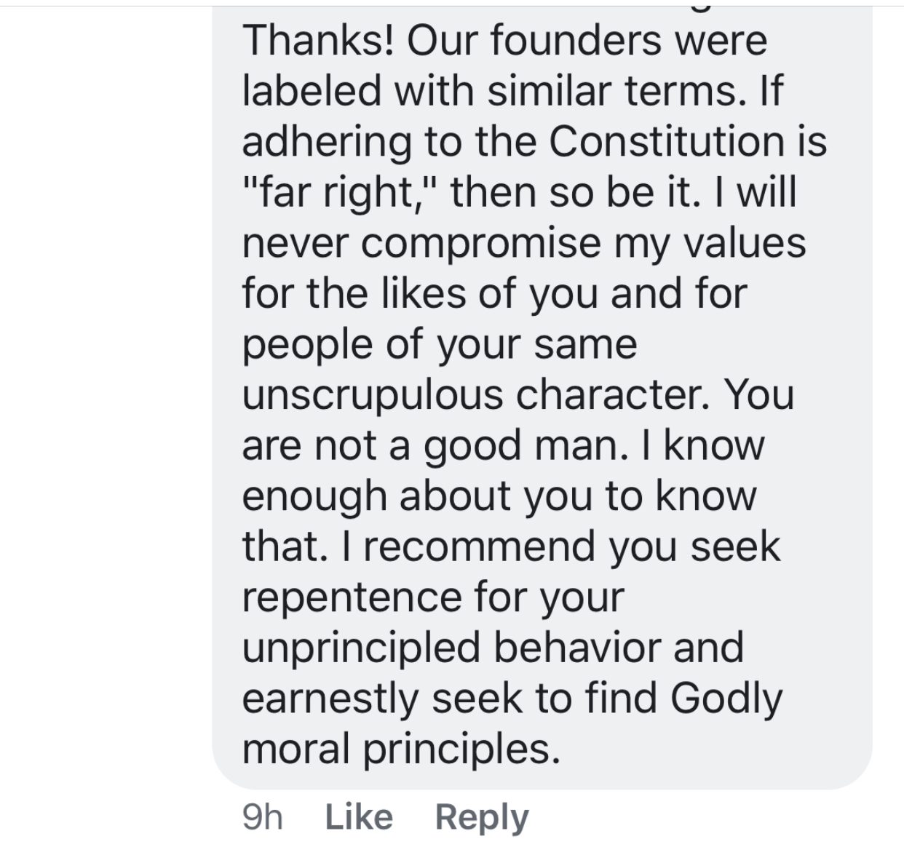The width and height of the screenshot is (904, 863).
Task: Click the 9h timestamp link
Action: point(263,816)
